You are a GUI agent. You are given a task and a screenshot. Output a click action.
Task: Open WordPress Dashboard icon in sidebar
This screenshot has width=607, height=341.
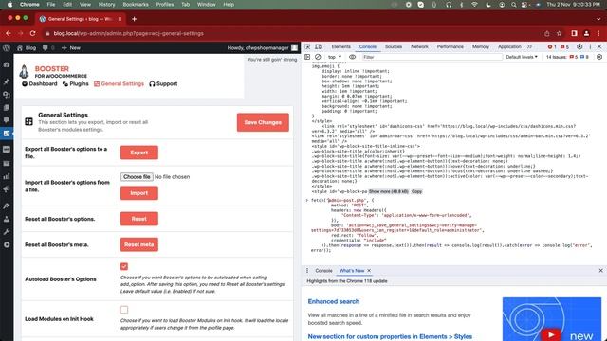(7, 65)
